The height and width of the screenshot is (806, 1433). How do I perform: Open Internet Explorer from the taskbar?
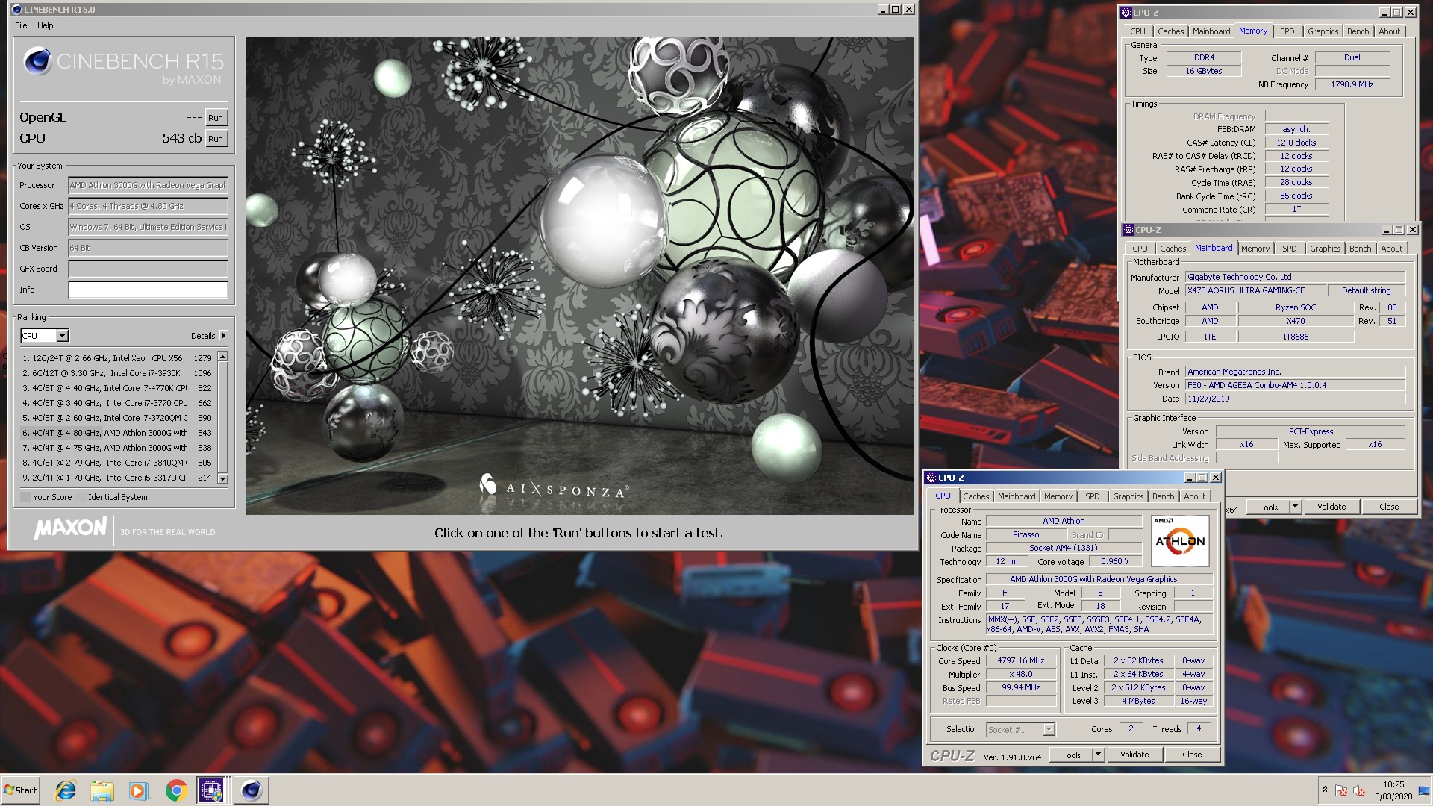click(66, 790)
